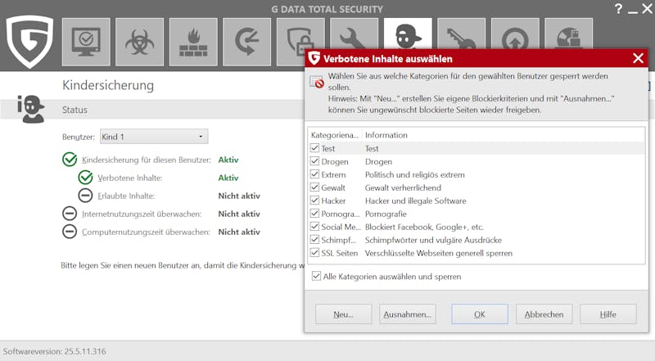Viewport: 655px width, 361px height.
Task: Uncheck the Schimpfwörter category
Action: click(x=315, y=240)
